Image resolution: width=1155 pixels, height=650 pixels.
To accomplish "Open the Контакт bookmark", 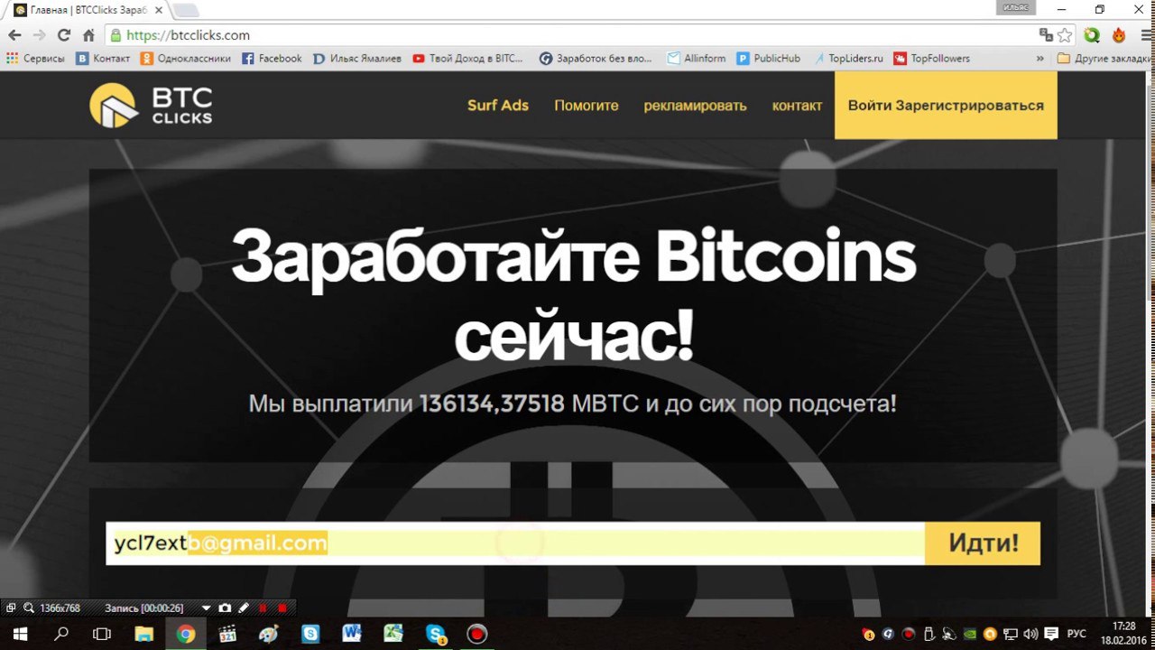I will 103,59.
